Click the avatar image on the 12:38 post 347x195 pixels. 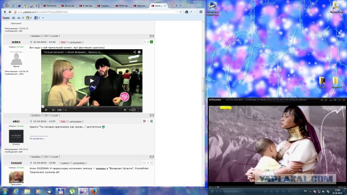16,177
